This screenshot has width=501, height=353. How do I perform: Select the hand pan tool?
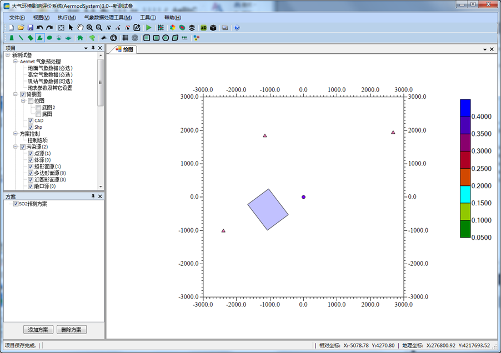coord(80,27)
